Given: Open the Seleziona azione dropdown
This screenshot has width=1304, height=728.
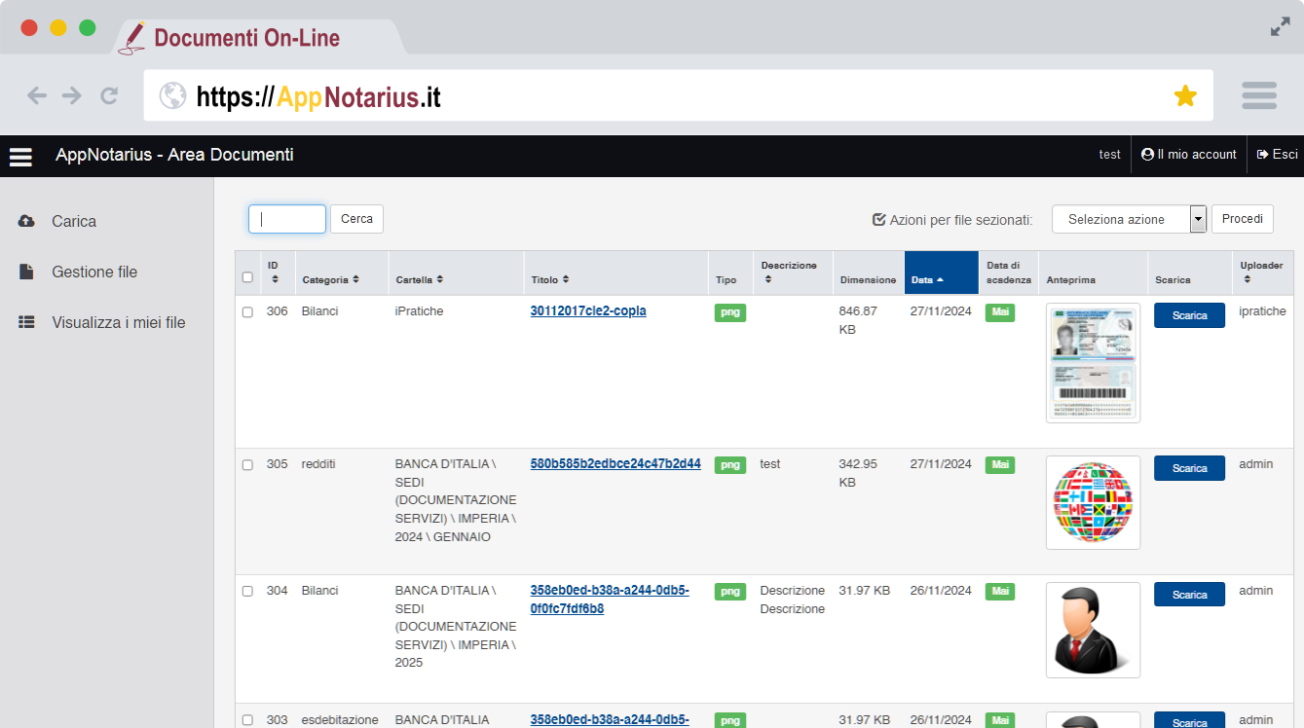Looking at the screenshot, I should pos(1129,219).
